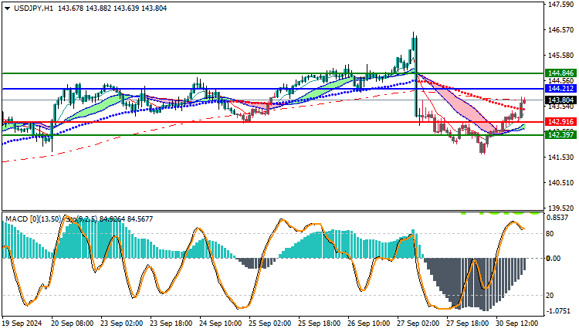Click the 24 Sep 10:00 time label
The image size is (579, 332).
tap(221, 324)
